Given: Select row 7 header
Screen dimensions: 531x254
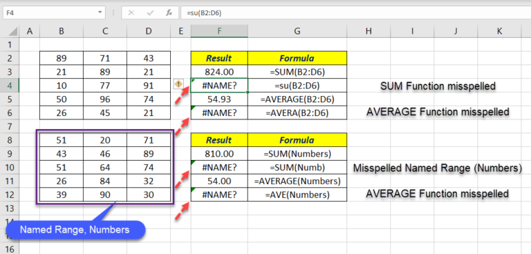Looking at the screenshot, I should (x=10, y=126).
